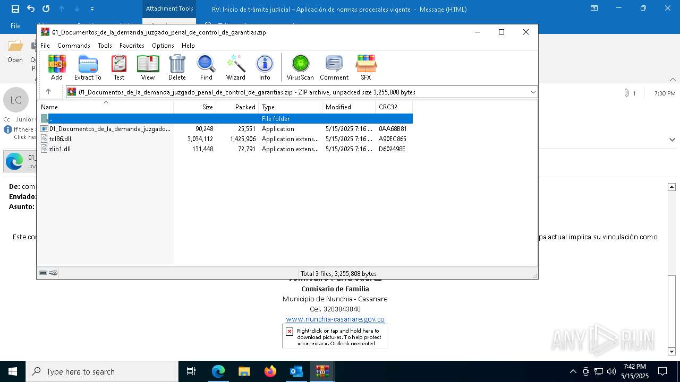The width and height of the screenshot is (680, 382).
Task: Click the Open button in Outlook ribbon
Action: point(15,52)
